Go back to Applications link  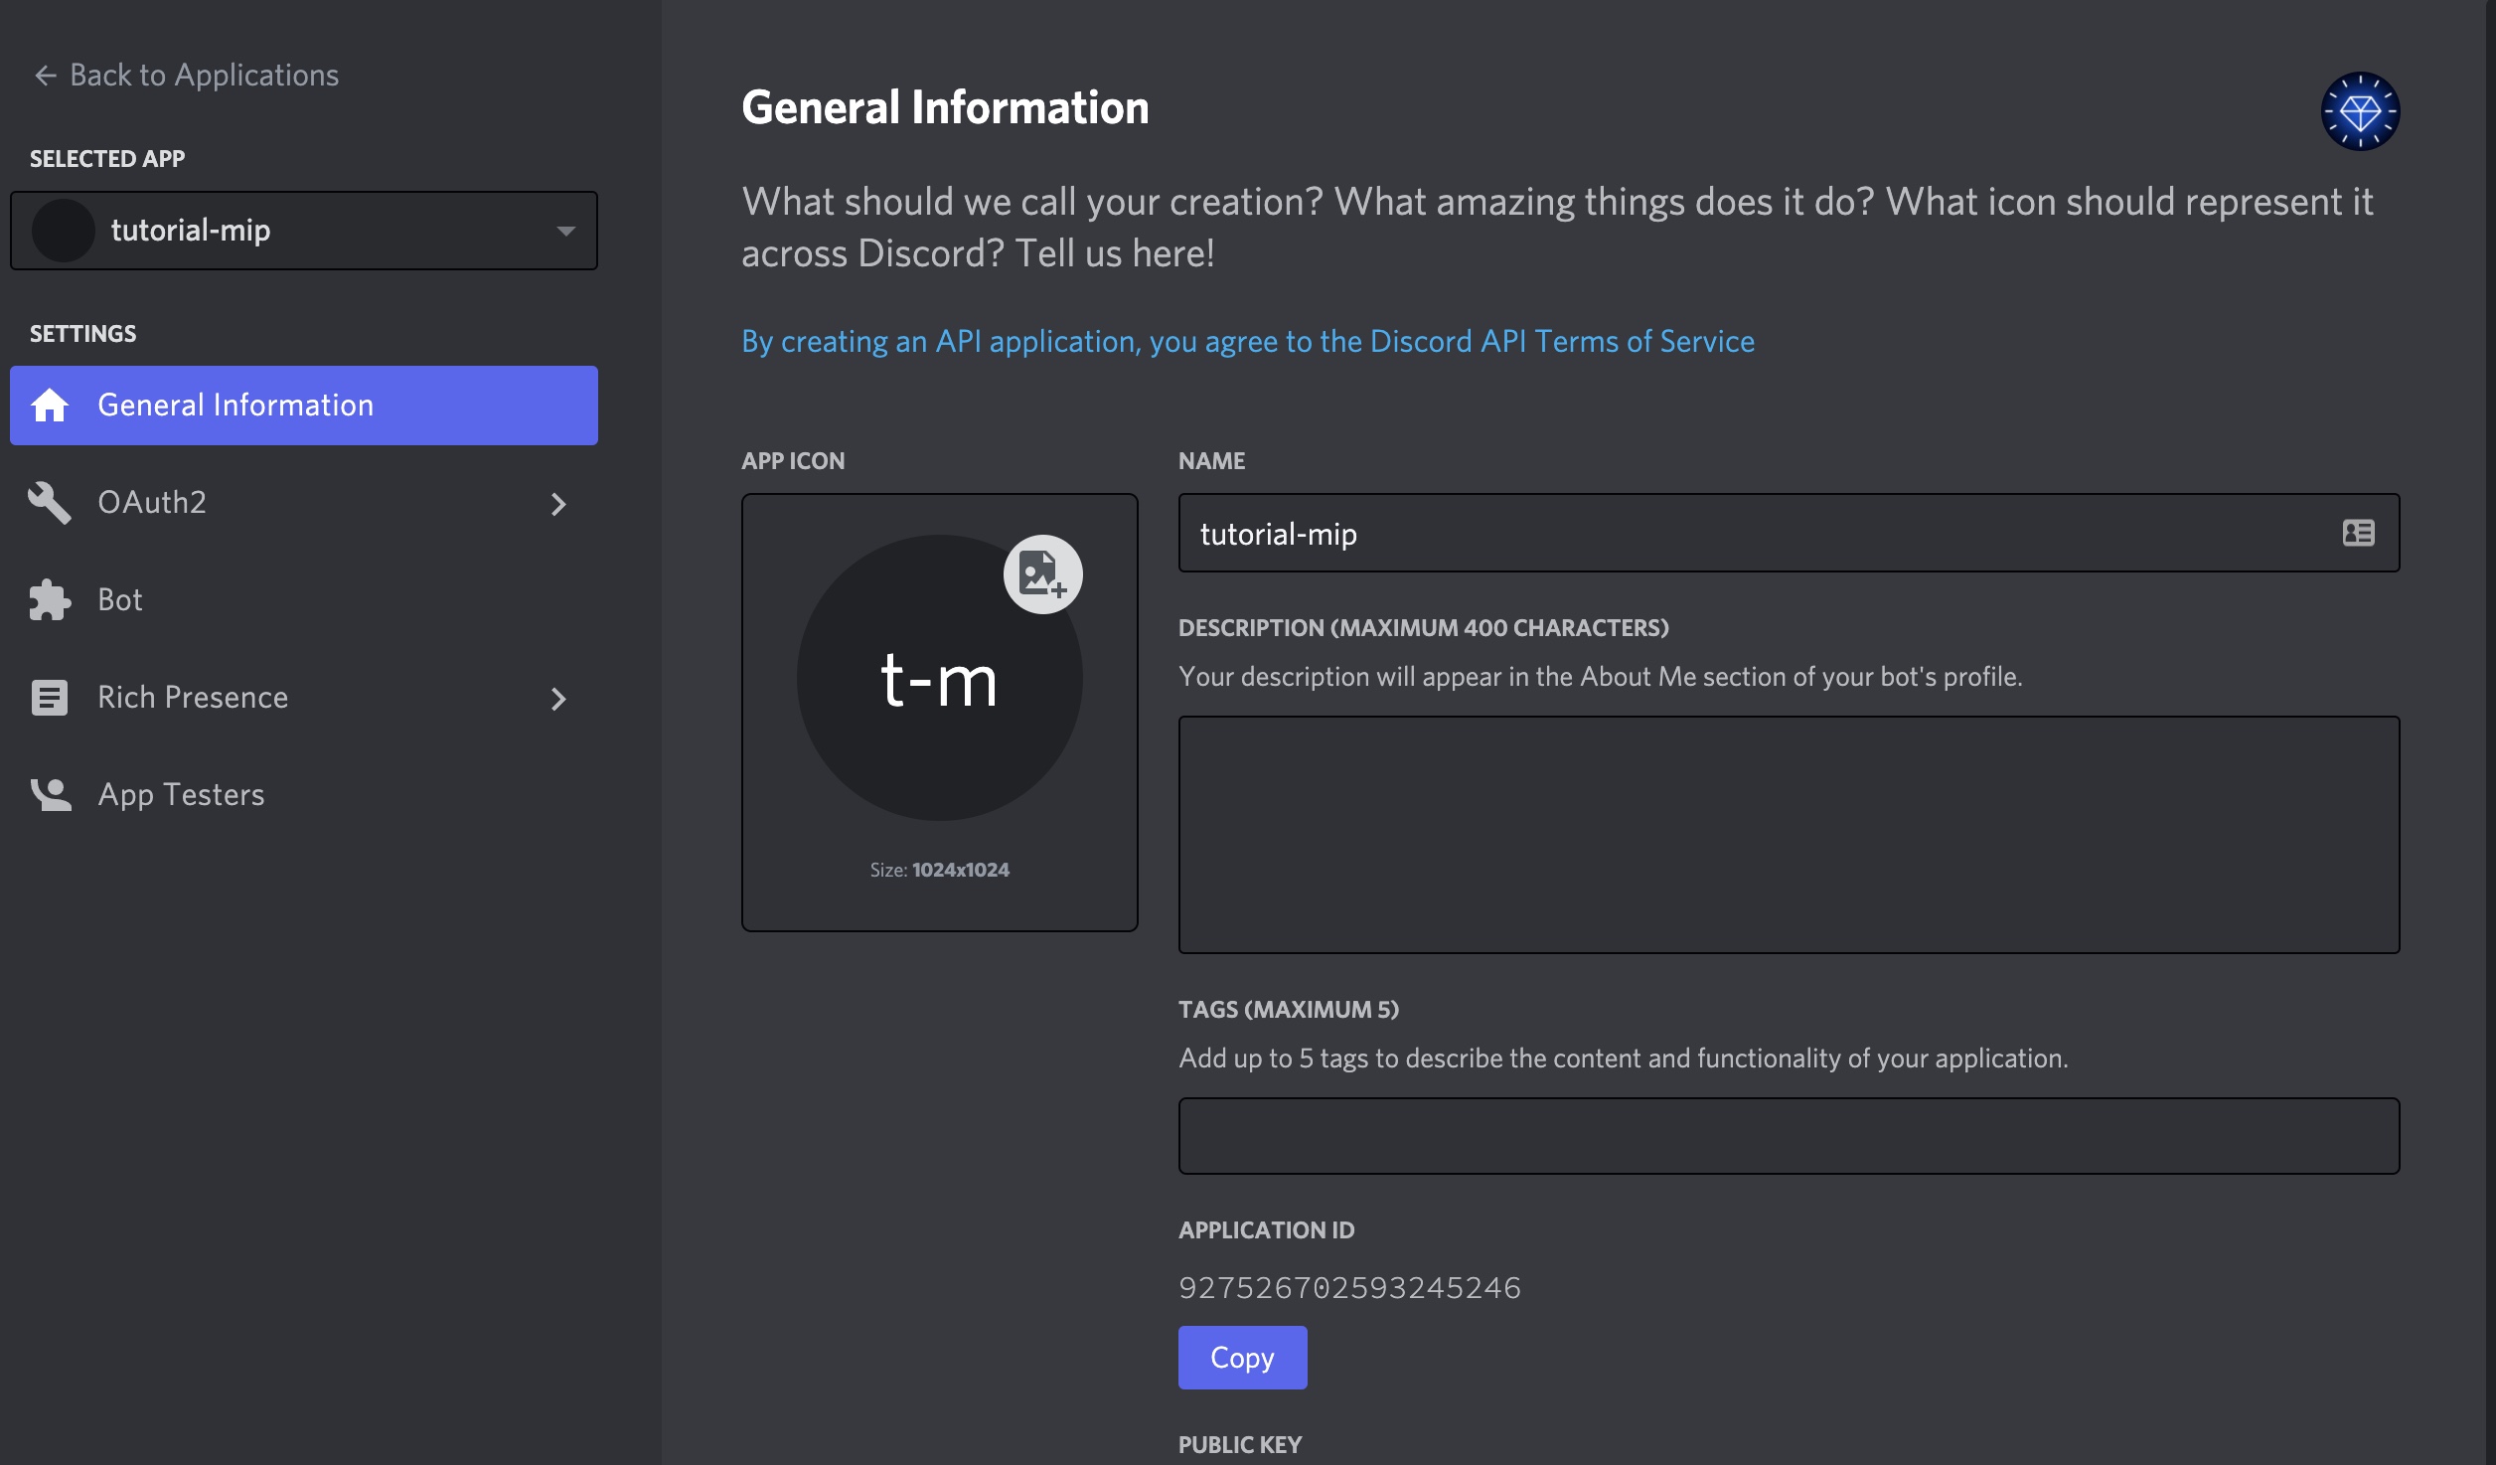coord(186,76)
